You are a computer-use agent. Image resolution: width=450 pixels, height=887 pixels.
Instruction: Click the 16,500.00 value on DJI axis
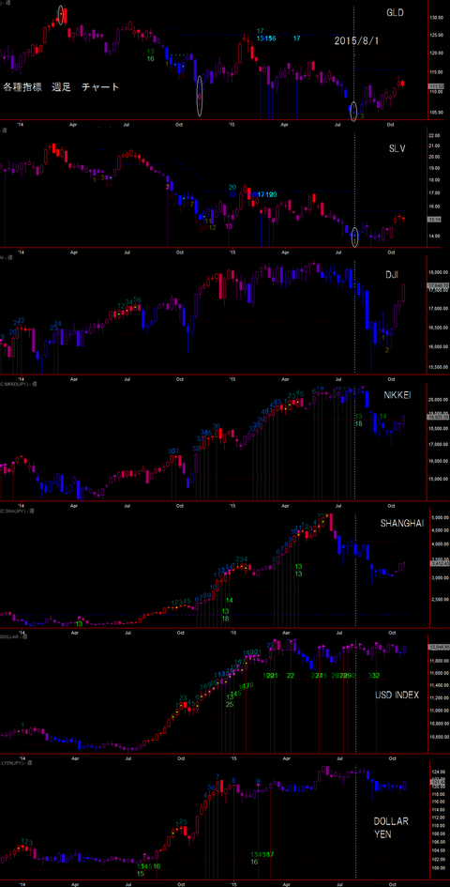438,328
